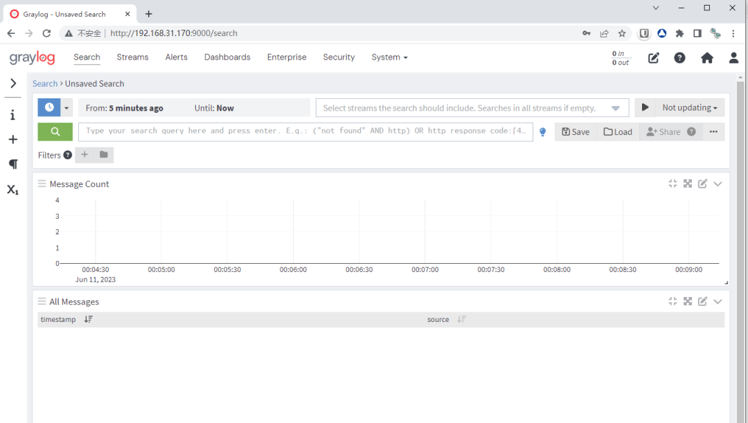Click the From: 5 minutes ago range
748x423 pixels.
coord(125,108)
